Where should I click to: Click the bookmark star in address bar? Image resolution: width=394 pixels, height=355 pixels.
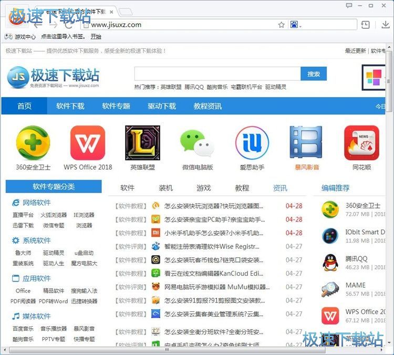(282, 25)
